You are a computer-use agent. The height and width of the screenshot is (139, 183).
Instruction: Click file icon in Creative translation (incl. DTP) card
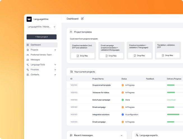click(x=78, y=56)
